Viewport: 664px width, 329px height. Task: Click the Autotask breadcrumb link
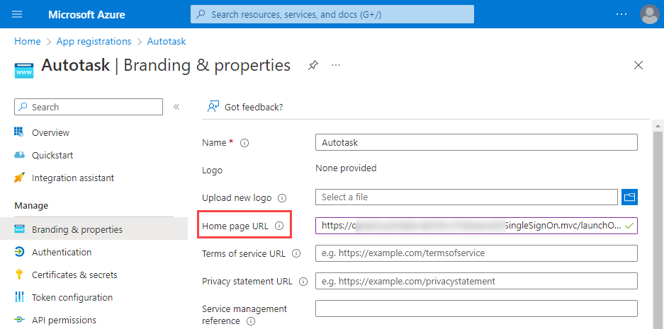167,42
